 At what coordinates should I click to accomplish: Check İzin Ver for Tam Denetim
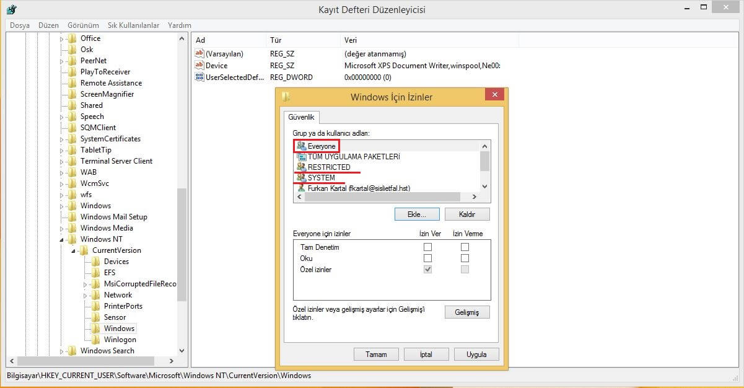[427, 247]
